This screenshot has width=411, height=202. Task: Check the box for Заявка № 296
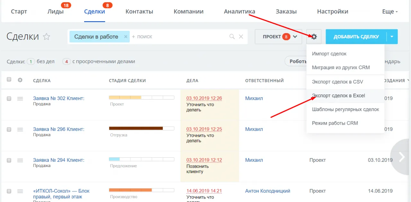(x=9, y=129)
